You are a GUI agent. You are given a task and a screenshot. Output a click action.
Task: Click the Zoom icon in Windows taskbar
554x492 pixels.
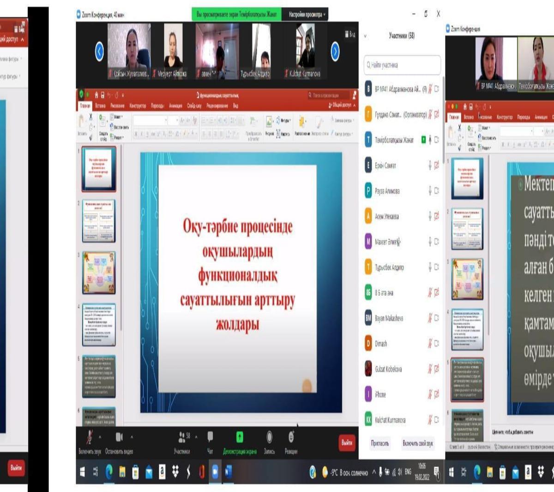click(x=215, y=471)
